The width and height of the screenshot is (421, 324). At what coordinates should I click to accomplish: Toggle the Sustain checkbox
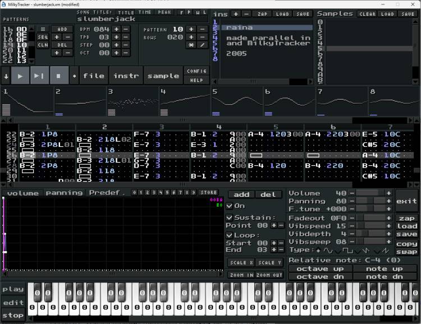(x=229, y=217)
